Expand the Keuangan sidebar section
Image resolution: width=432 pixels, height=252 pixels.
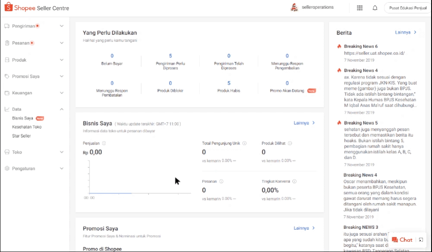tap(62, 93)
